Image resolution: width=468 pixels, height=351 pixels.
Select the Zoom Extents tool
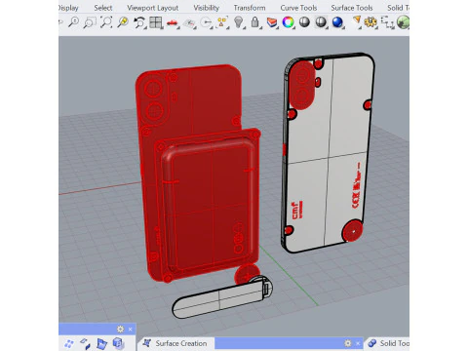(106, 22)
